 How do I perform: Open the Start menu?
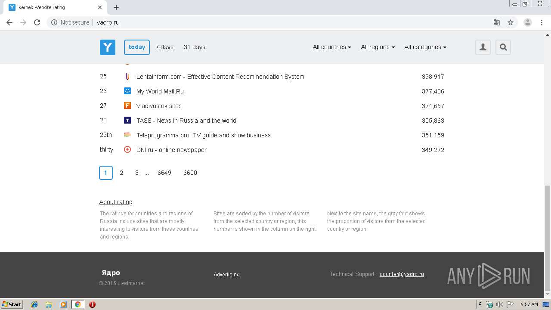pyautogui.click(x=12, y=304)
